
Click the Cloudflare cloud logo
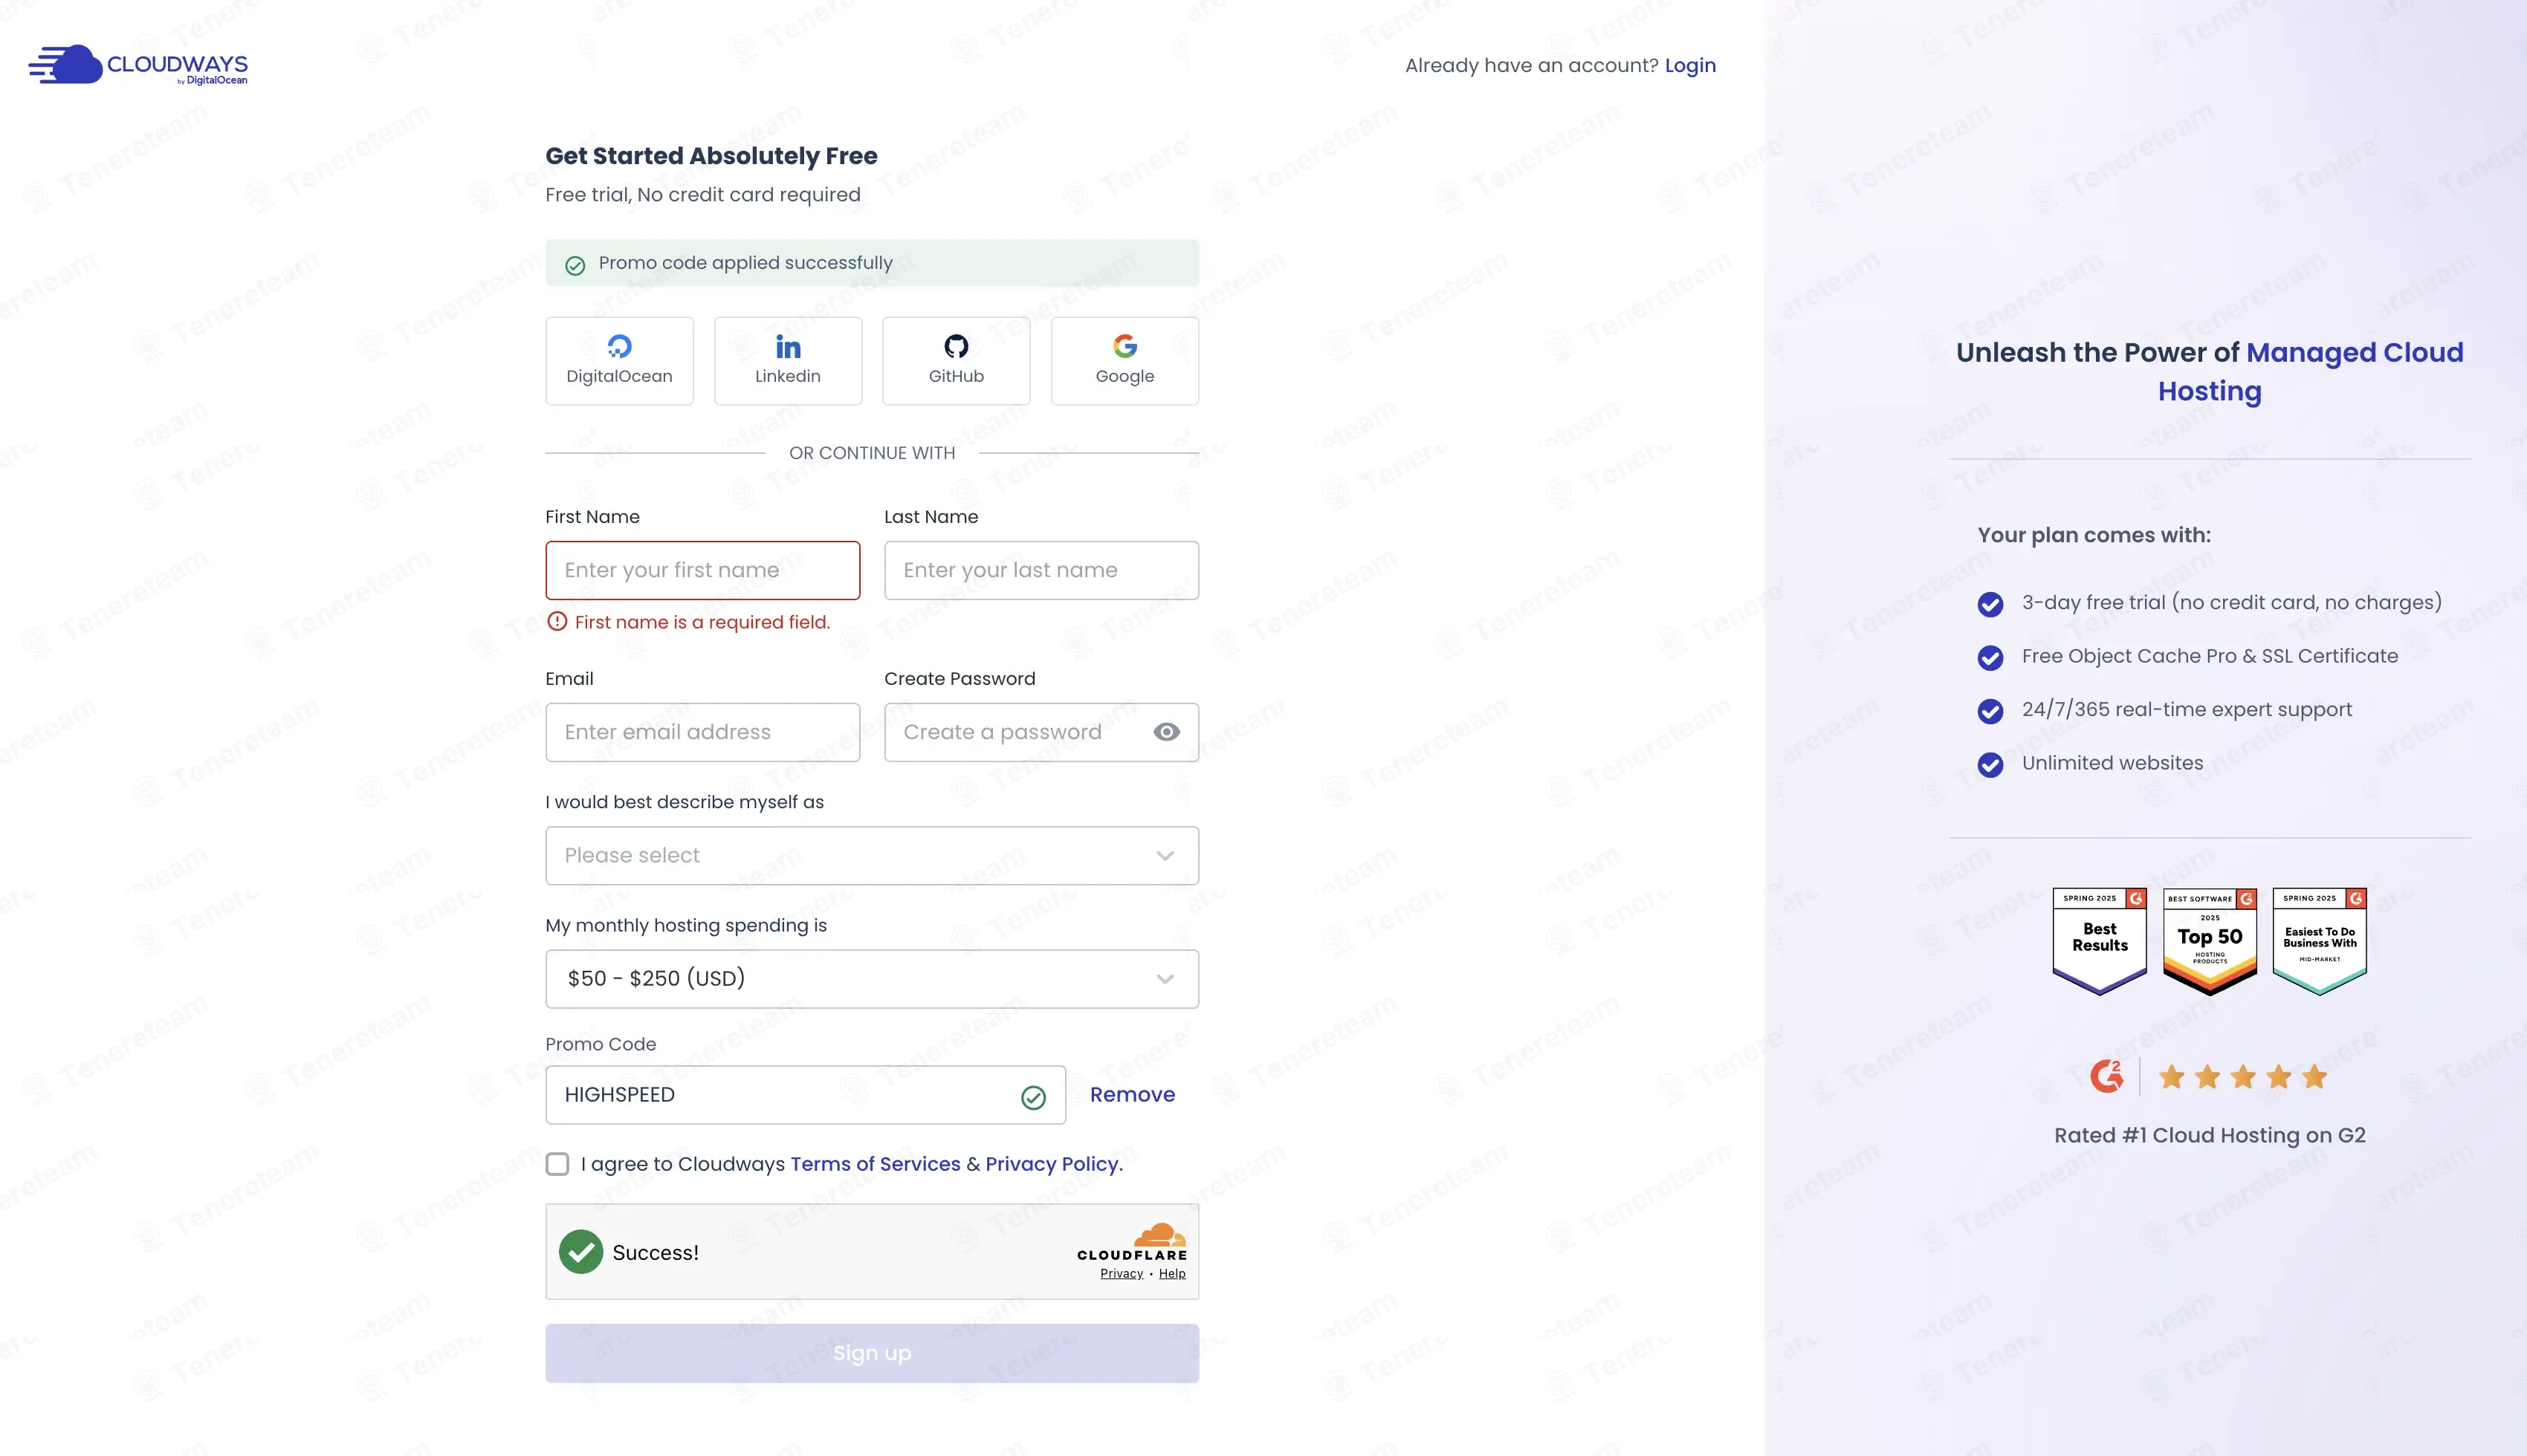coord(1159,1234)
